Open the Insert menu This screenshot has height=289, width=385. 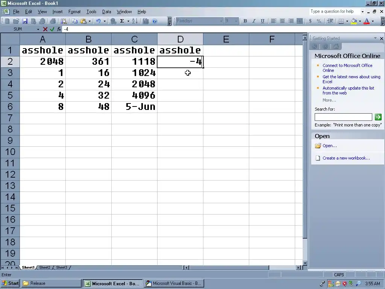58,12
